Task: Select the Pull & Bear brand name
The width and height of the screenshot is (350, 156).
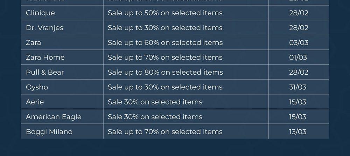Action: (x=45, y=72)
